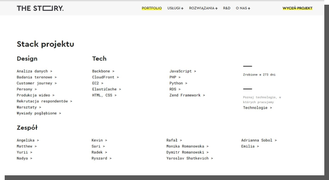Viewport: 329px width, 180px height.
Task: Open CloudFront technology link
Action: point(105,77)
